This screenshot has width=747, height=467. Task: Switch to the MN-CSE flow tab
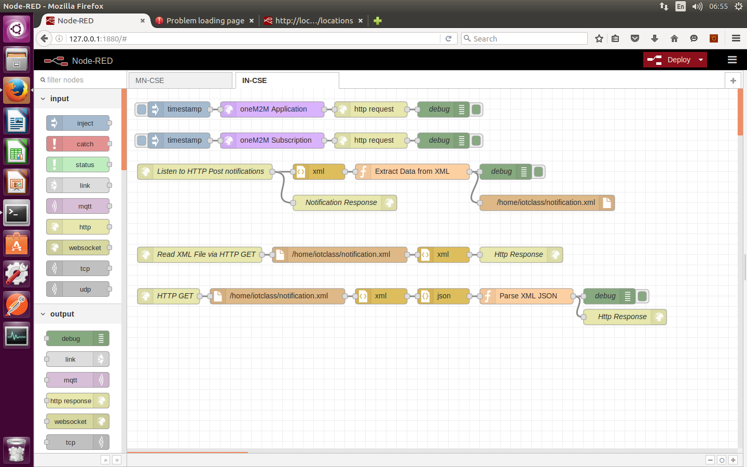[180, 80]
